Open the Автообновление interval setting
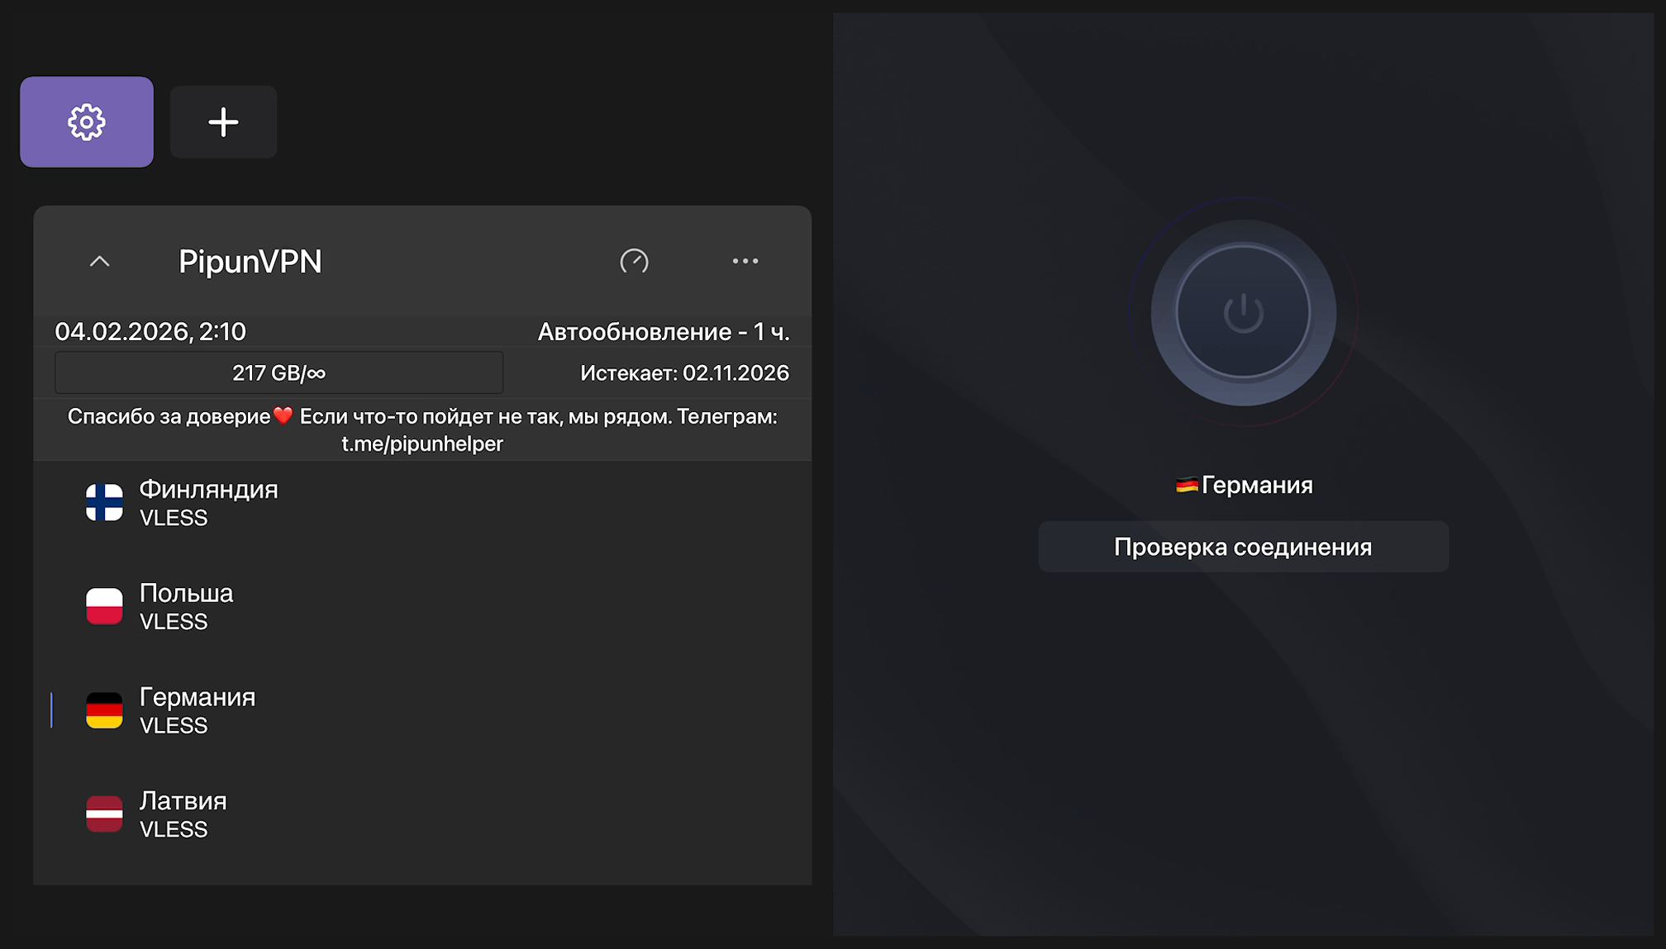This screenshot has height=949, width=1666. (x=664, y=331)
